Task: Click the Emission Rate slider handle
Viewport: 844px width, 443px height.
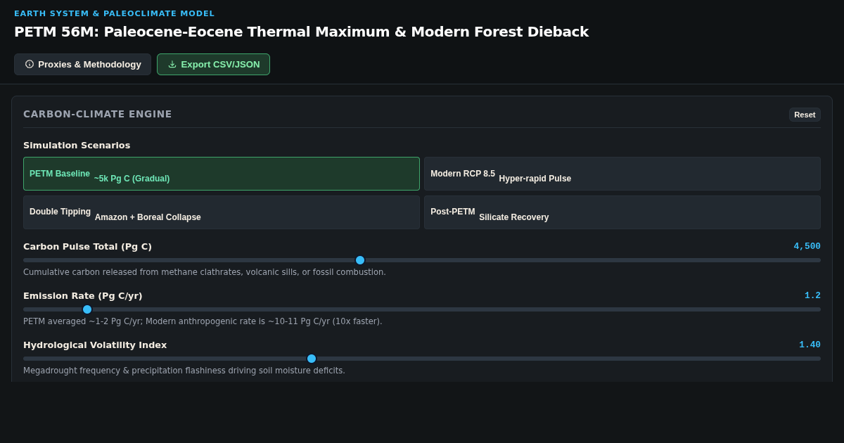Action: [x=87, y=309]
